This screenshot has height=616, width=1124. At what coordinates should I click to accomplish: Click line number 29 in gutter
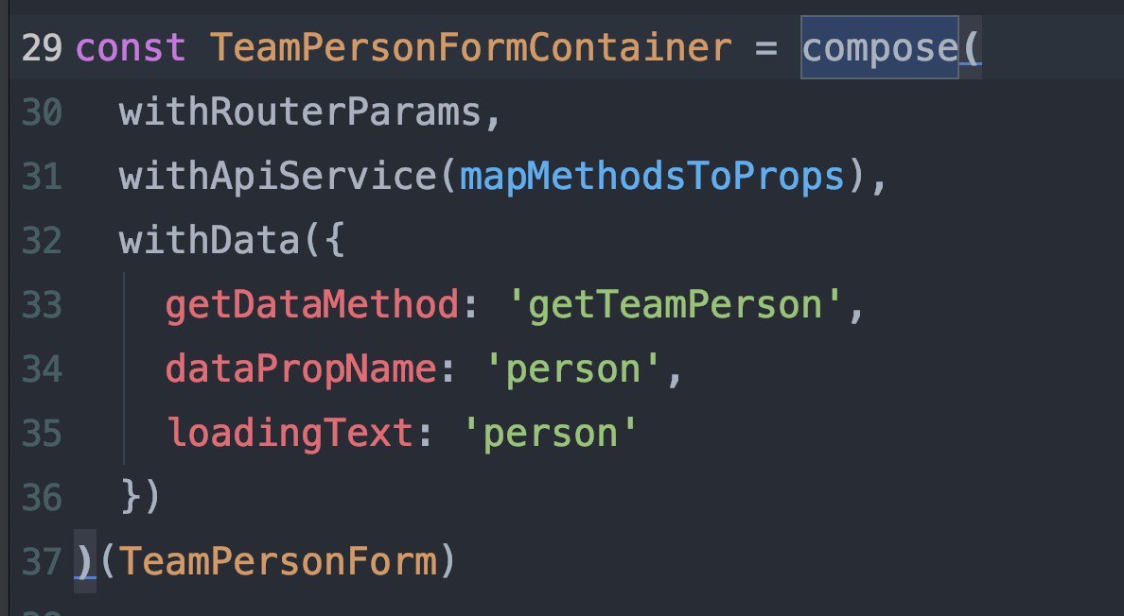42,48
